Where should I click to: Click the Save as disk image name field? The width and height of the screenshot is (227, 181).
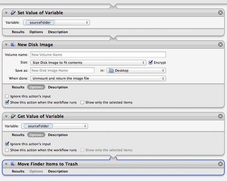[62, 71]
